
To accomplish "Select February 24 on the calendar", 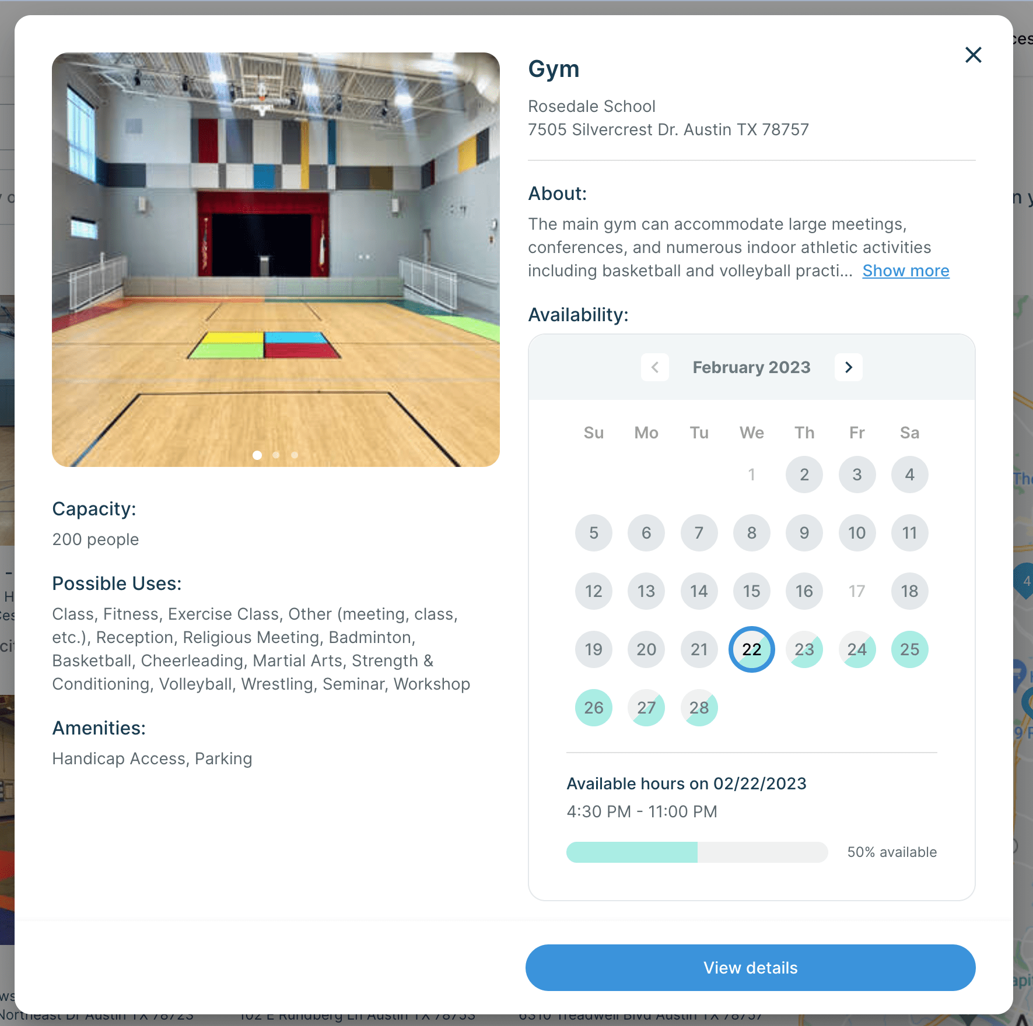I will pyautogui.click(x=857, y=649).
